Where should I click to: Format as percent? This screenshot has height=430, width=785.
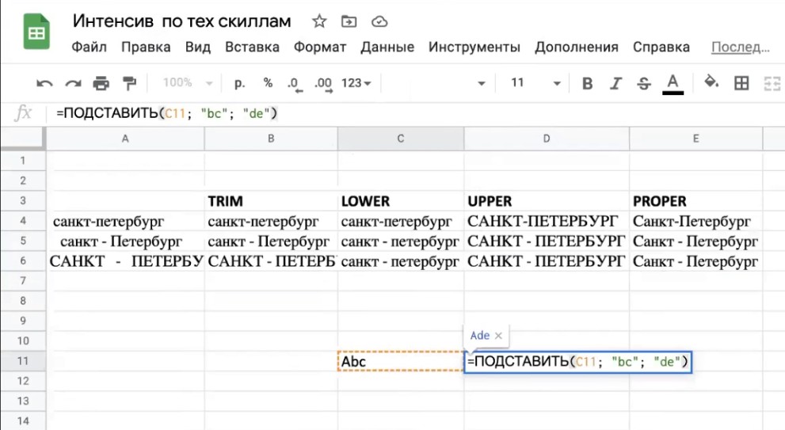click(268, 83)
